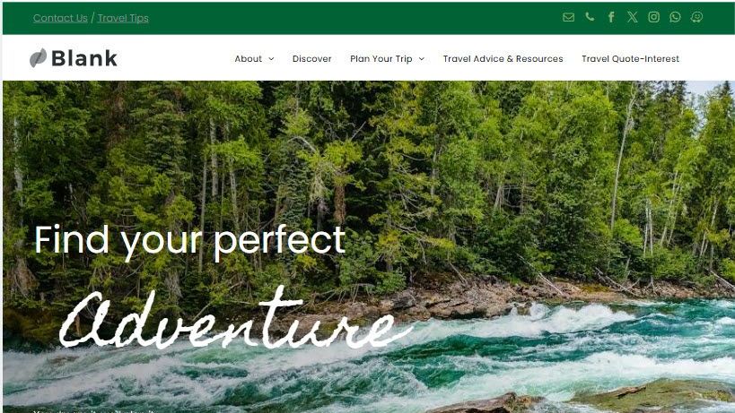The image size is (735, 413).
Task: Go to the Discover page
Action: click(311, 58)
